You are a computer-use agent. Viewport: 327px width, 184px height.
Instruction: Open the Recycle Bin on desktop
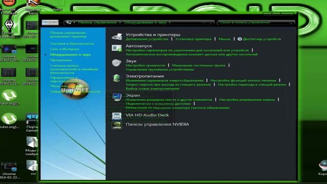(322, 168)
